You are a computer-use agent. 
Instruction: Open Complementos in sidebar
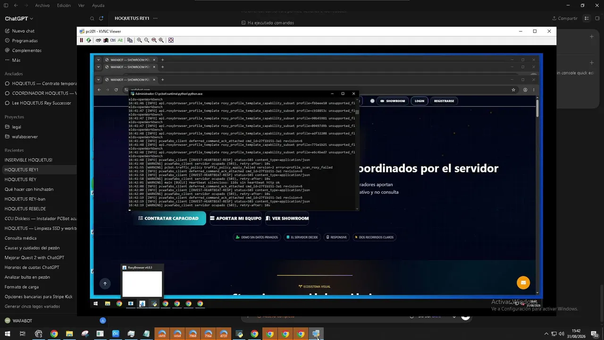(x=39, y=51)
